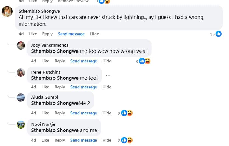Open options menu beside Irene Hutchins' comment
Viewport: 229px width, 146px height.
(108, 75)
